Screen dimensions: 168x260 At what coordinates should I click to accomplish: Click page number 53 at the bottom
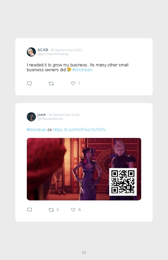(x=84, y=253)
